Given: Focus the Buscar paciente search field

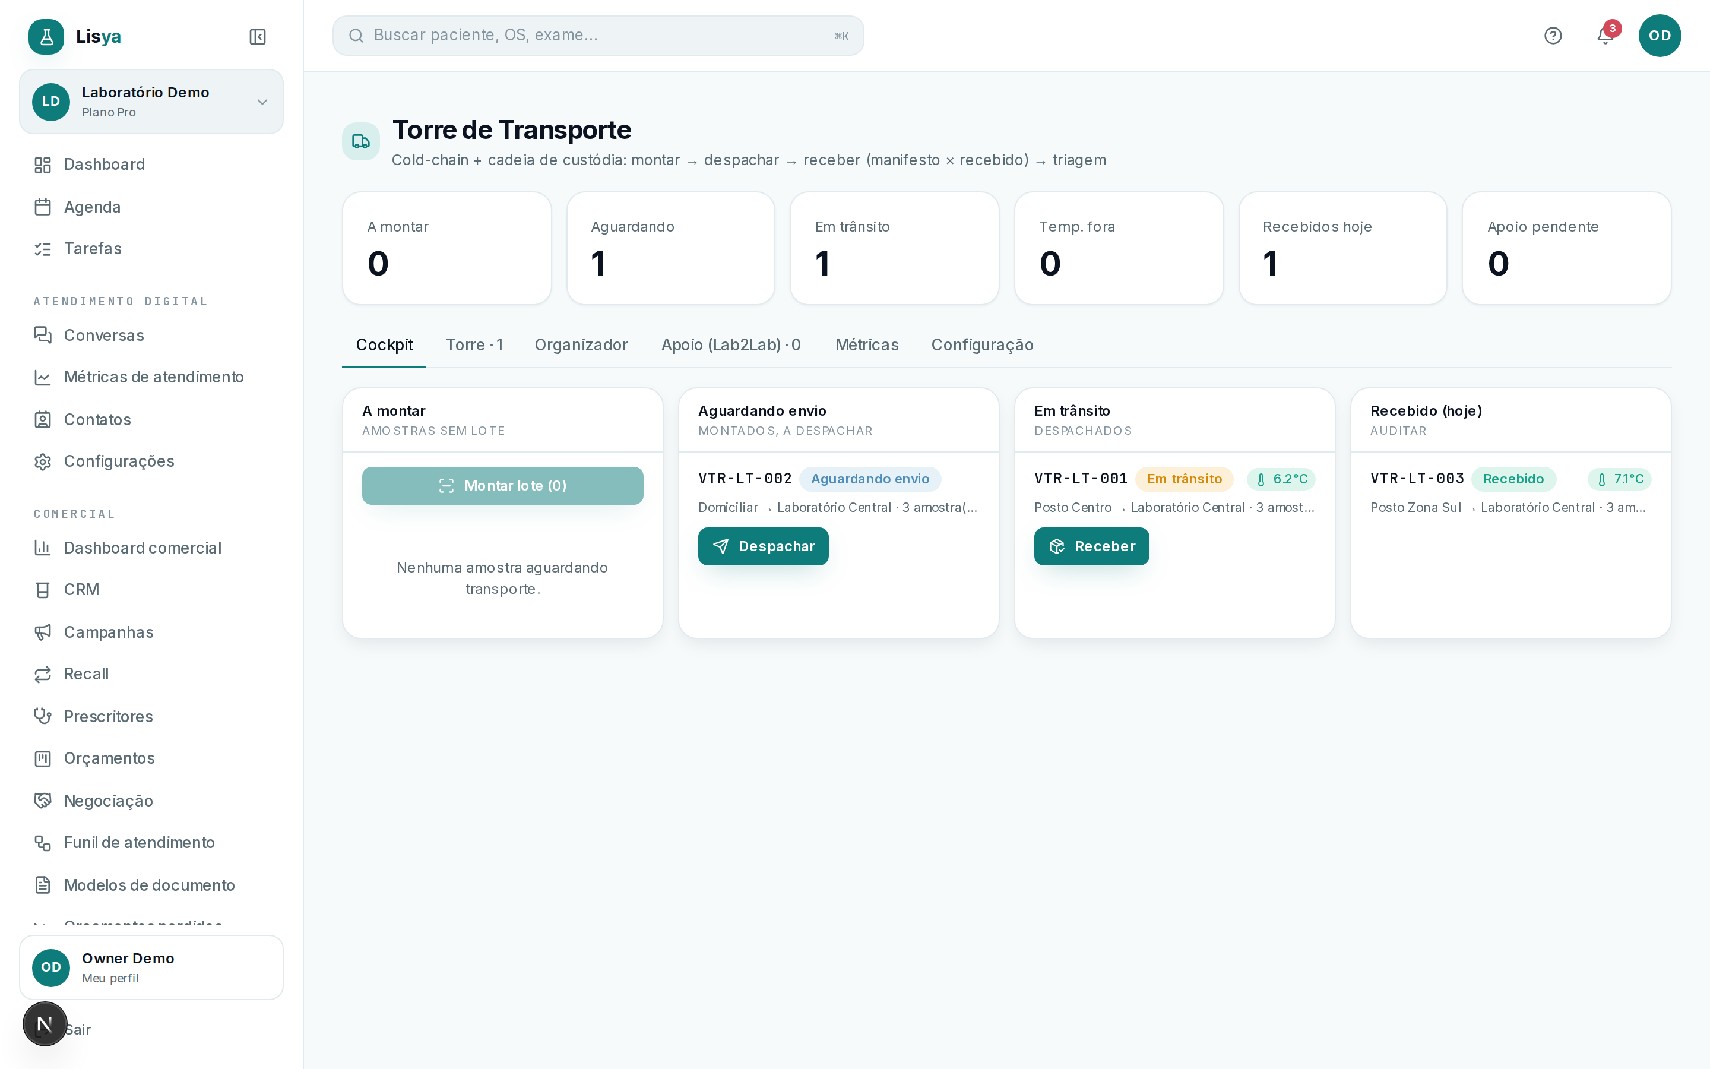Looking at the screenshot, I should click(598, 36).
